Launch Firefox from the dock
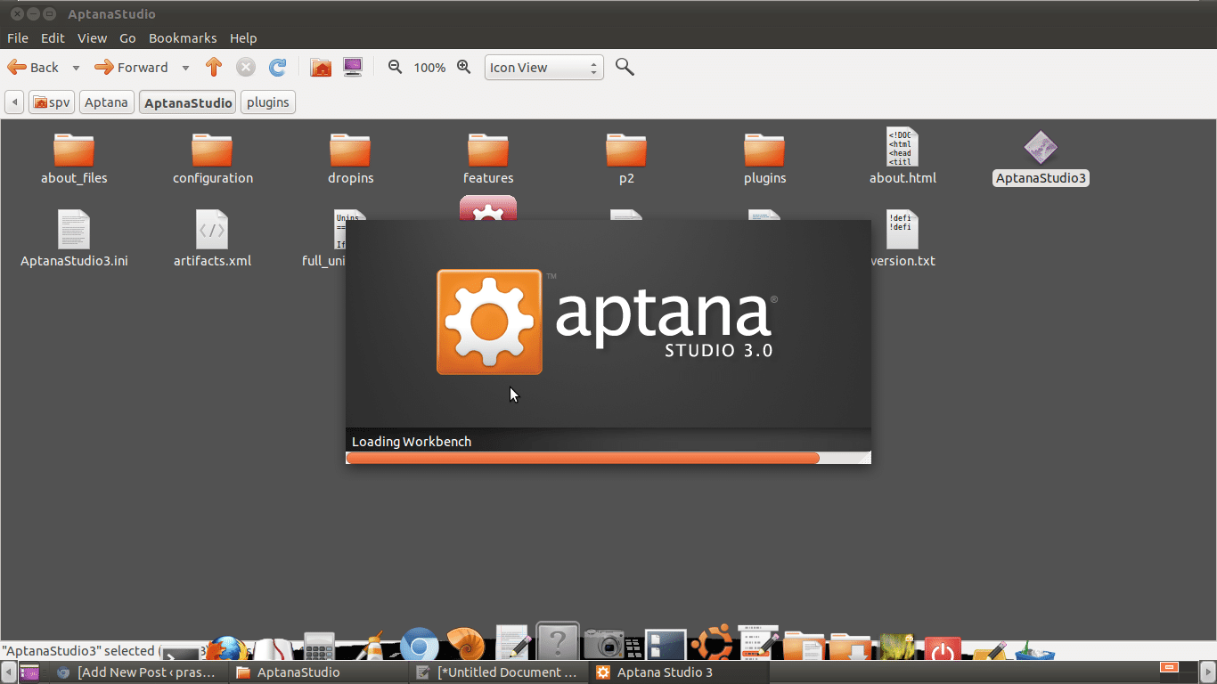The width and height of the screenshot is (1217, 684). tap(226, 647)
